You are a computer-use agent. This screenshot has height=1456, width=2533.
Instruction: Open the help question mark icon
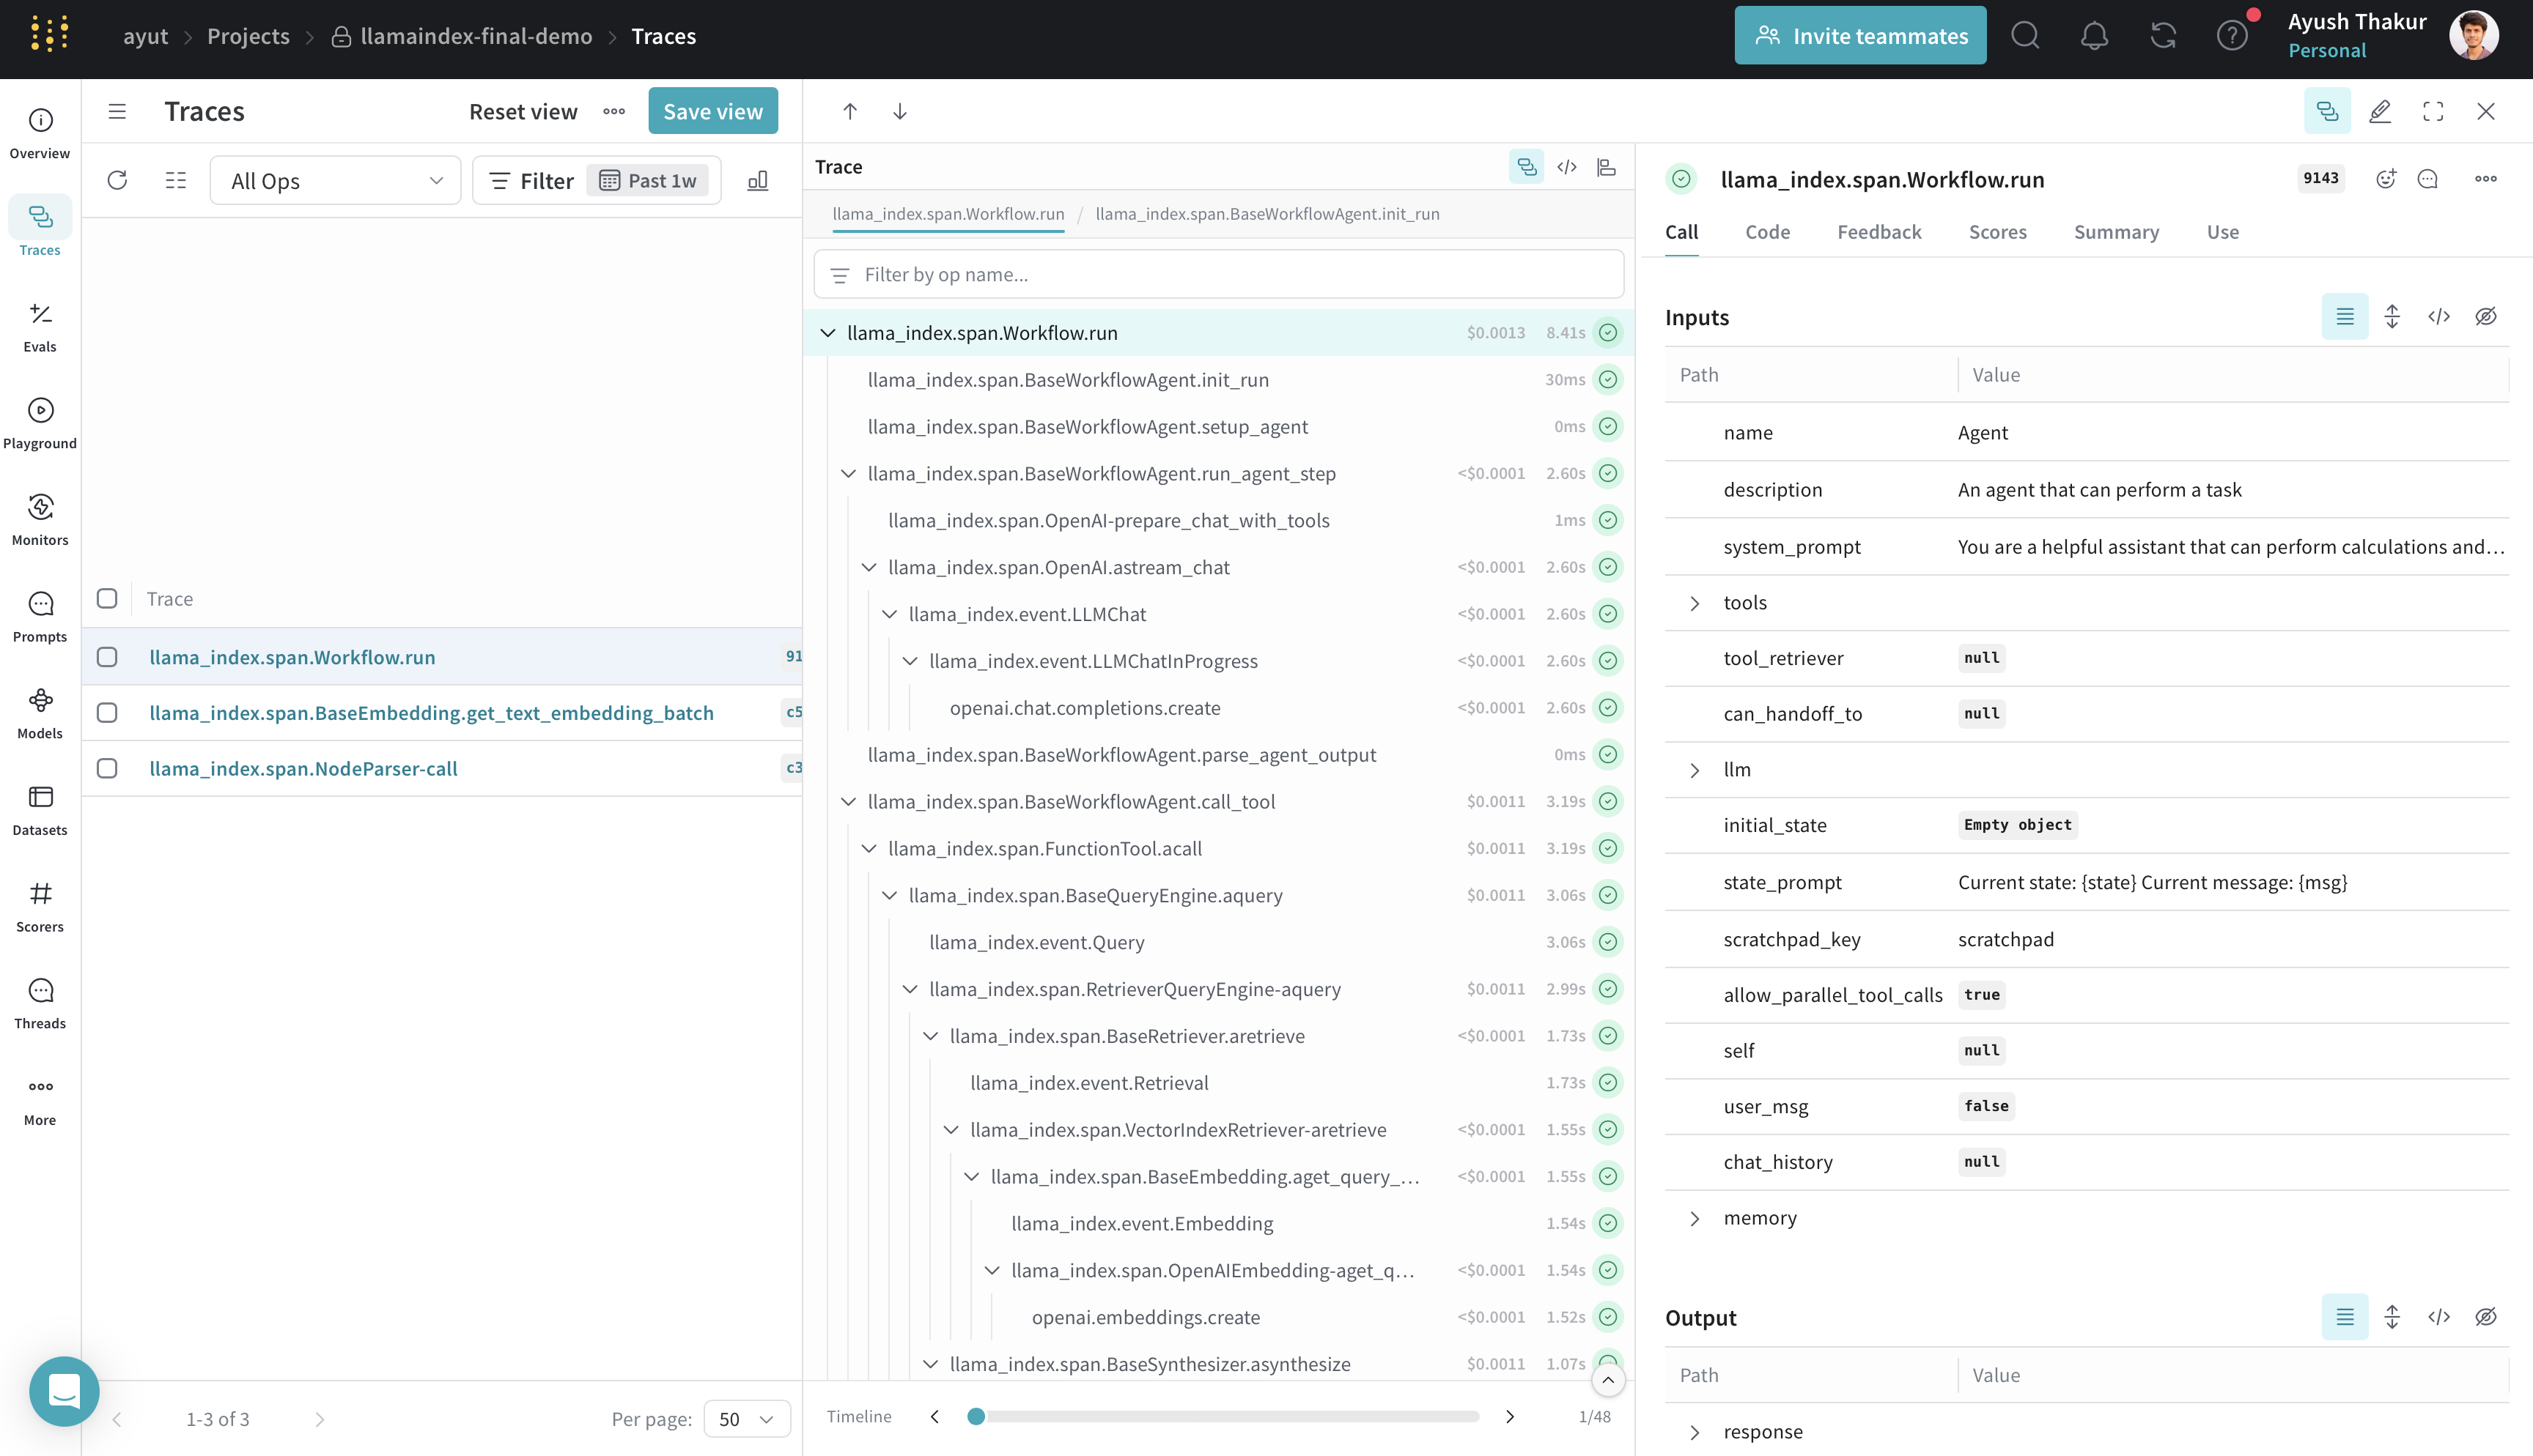pyautogui.click(x=2232, y=36)
